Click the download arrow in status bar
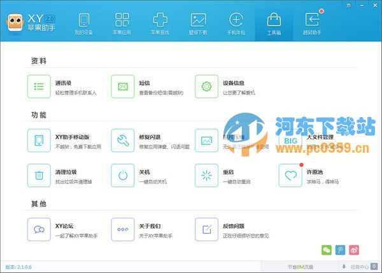Image resolution: width=382 pixels, height=273 pixels. coord(344,267)
